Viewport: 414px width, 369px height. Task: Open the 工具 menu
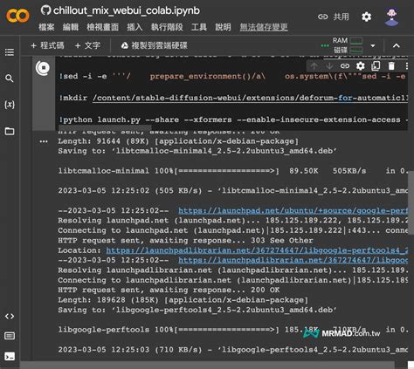(x=199, y=27)
